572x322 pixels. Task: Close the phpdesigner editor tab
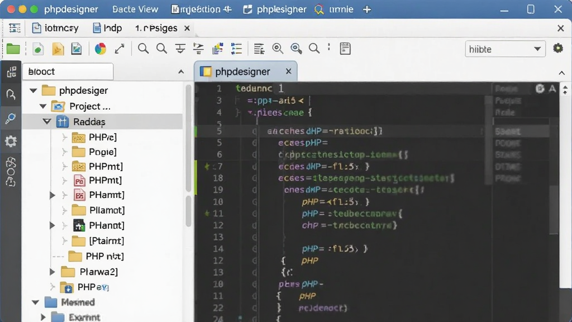[289, 71]
